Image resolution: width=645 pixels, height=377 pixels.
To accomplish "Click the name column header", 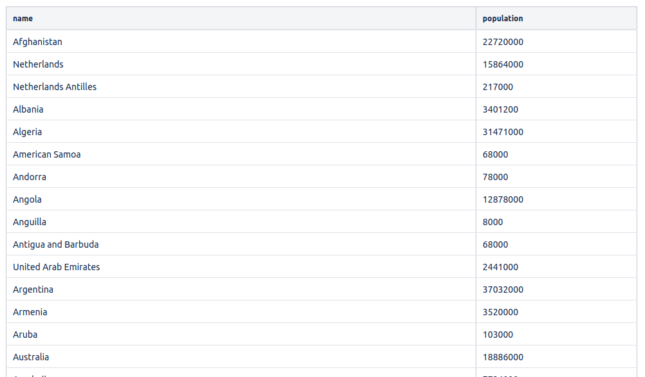I will coord(23,19).
